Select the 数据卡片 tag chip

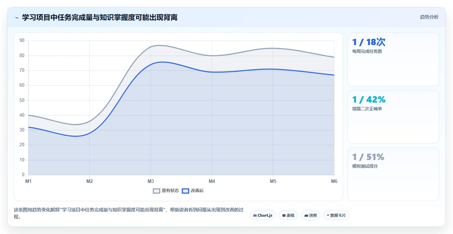coord(336,215)
